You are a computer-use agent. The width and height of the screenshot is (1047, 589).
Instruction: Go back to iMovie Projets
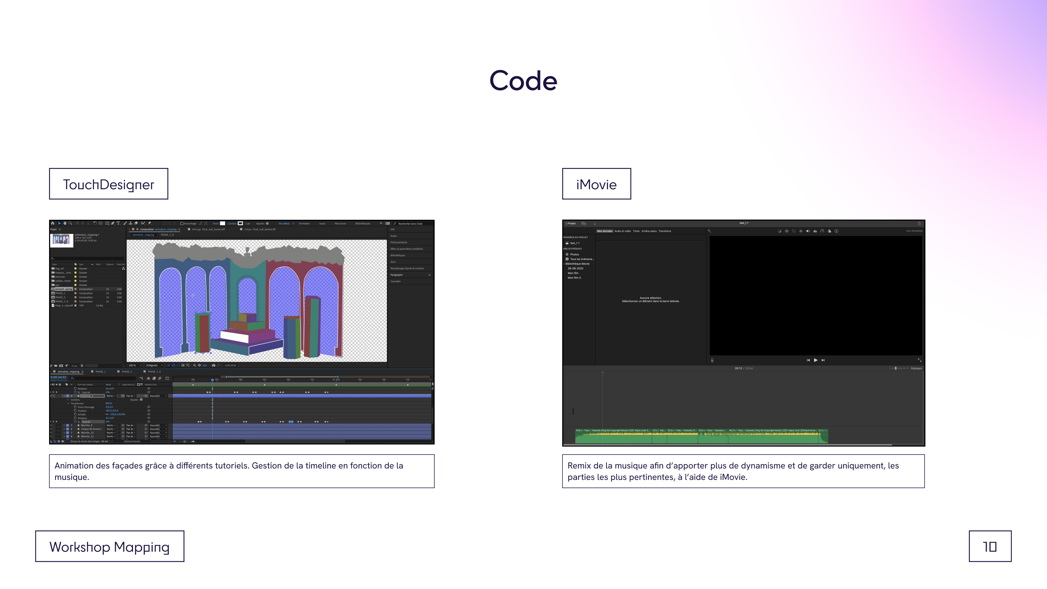pyautogui.click(x=571, y=224)
